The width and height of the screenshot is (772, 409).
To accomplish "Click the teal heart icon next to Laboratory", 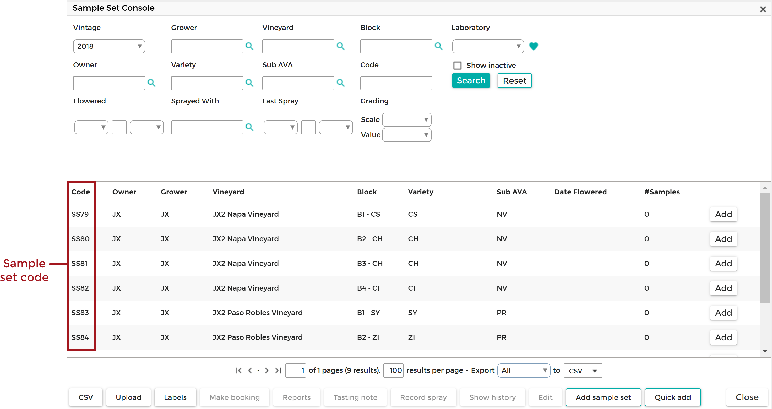I will [x=534, y=46].
